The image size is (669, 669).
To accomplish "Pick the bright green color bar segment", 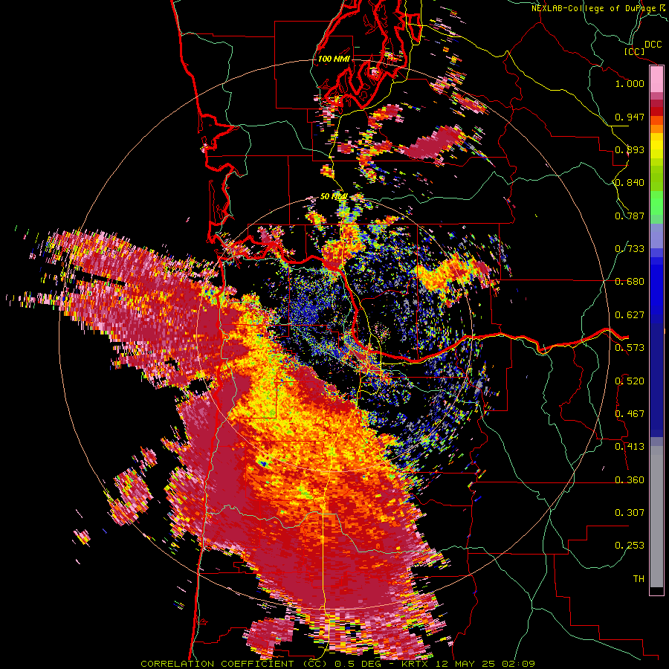I will point(656,203).
